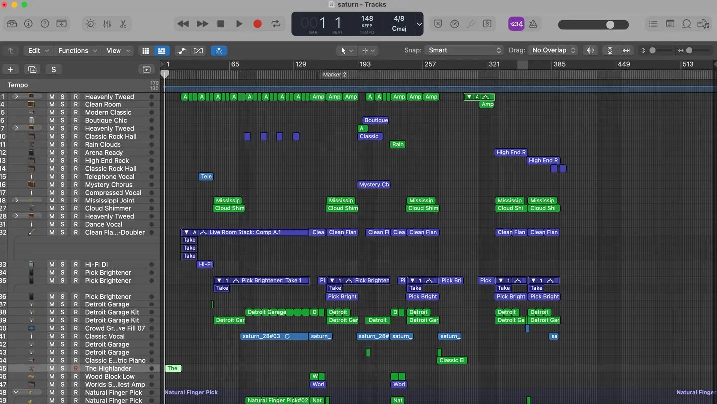Click horizontal auto zoom icon
Image resolution: width=717 pixels, height=404 pixels.
click(626, 50)
